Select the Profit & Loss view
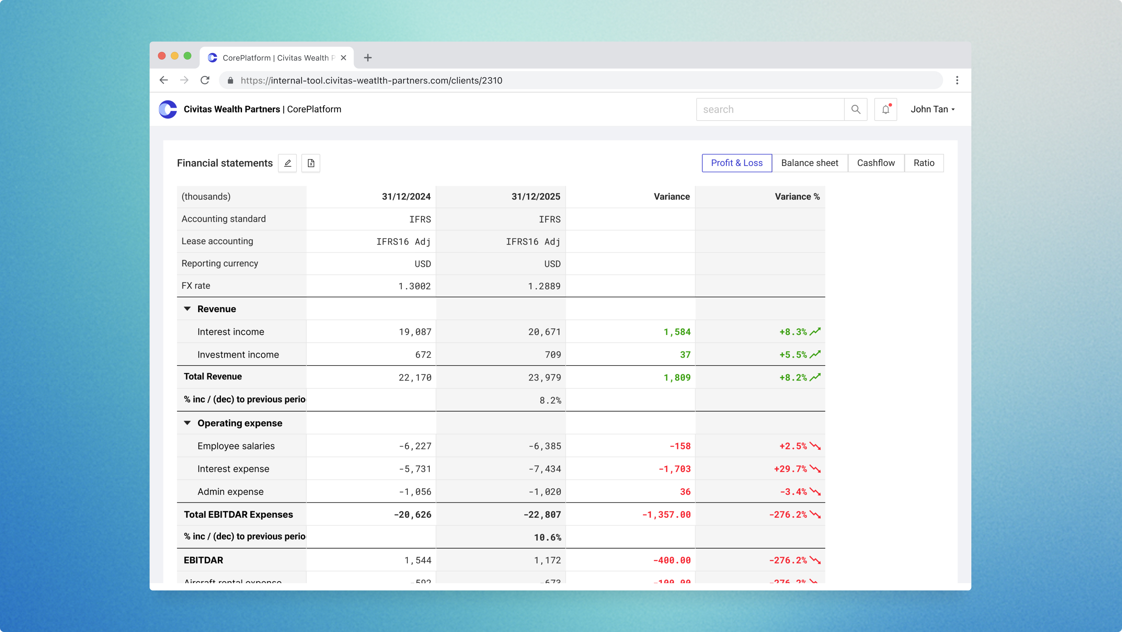This screenshot has width=1122, height=632. tap(737, 163)
